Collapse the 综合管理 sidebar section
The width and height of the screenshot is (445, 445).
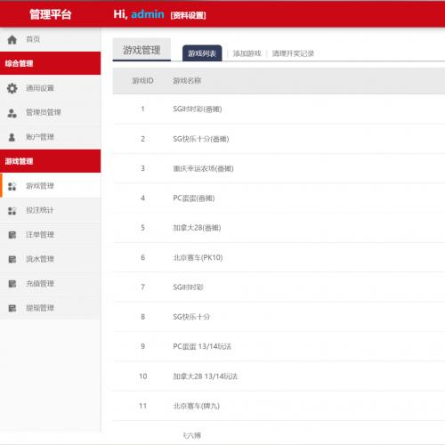51,63
